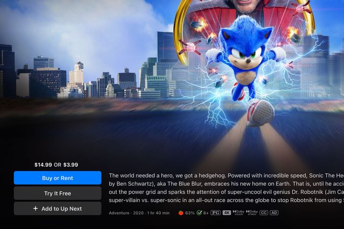Click the PG rating badge
Viewport: 344px width, 229px height.
click(215, 213)
